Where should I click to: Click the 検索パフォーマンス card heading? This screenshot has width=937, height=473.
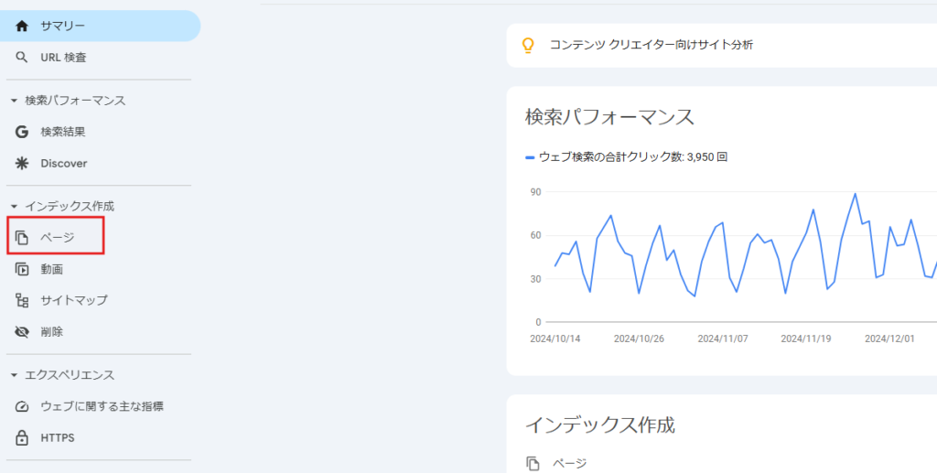(x=609, y=116)
